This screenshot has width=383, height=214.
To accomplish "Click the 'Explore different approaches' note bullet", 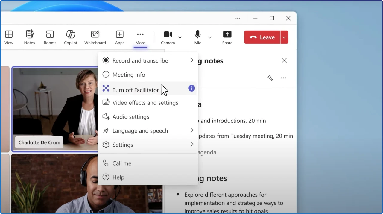I will [234, 203].
